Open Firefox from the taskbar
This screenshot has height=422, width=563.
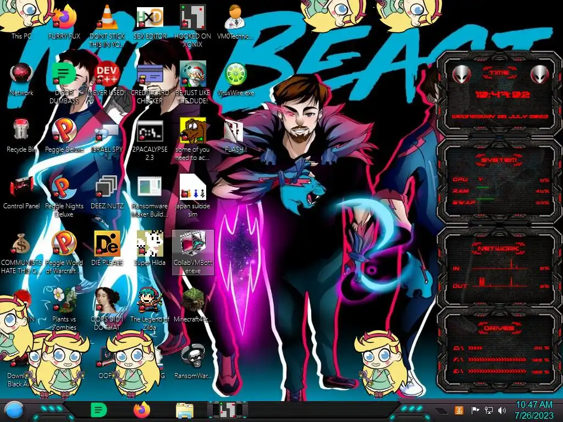tap(142, 410)
